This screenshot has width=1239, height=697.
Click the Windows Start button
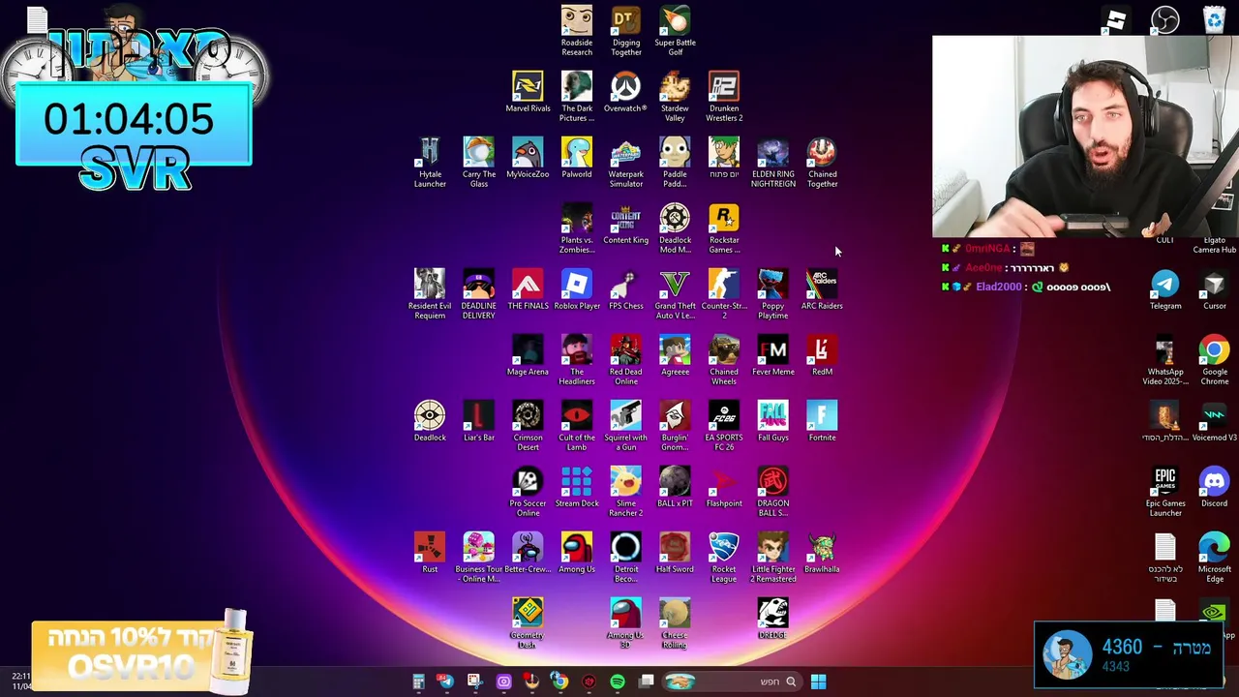(x=818, y=682)
